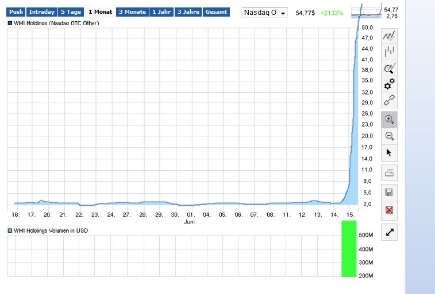Open chart settings gears icon
Screen dimensions: 435x294
point(389,84)
